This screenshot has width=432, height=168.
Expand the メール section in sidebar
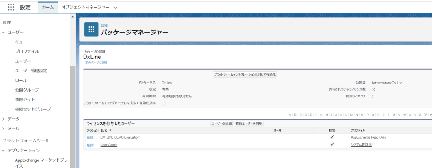pos(3,129)
